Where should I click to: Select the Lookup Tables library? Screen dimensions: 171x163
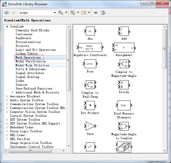[x=26, y=54]
